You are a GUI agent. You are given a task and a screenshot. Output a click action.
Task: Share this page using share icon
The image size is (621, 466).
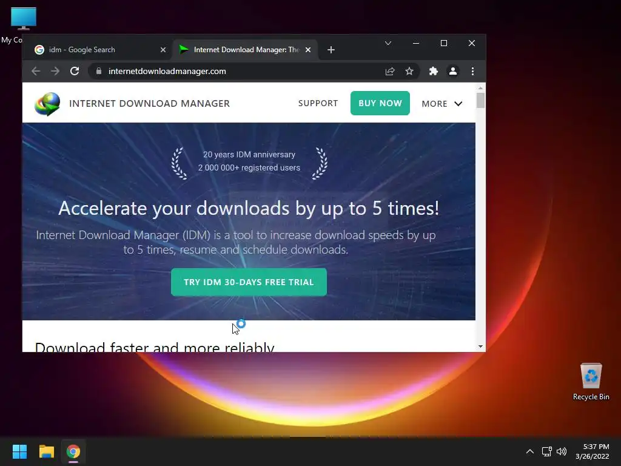click(390, 72)
